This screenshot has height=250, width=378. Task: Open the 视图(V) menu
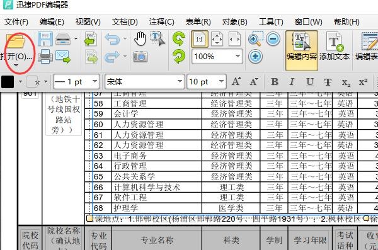point(88,22)
